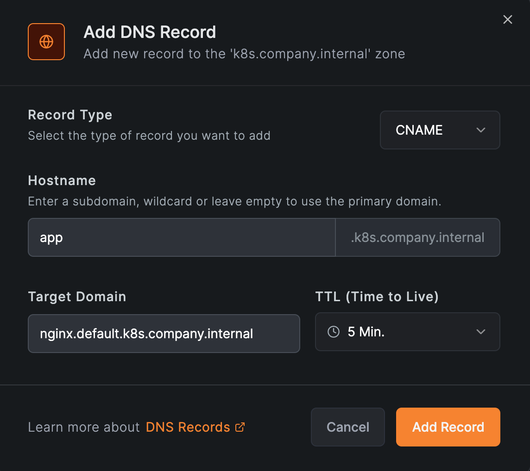This screenshot has height=471, width=530.
Task: Click the TTL (Time to Live) label
Action: coord(377,297)
